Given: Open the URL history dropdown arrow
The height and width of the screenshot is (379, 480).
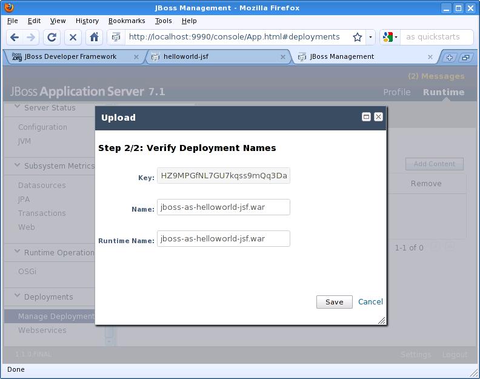Looking at the screenshot, I should tap(370, 38).
